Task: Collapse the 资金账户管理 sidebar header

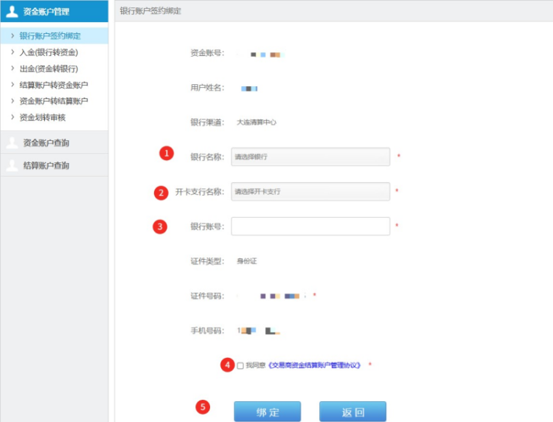Action: pyautogui.click(x=46, y=11)
